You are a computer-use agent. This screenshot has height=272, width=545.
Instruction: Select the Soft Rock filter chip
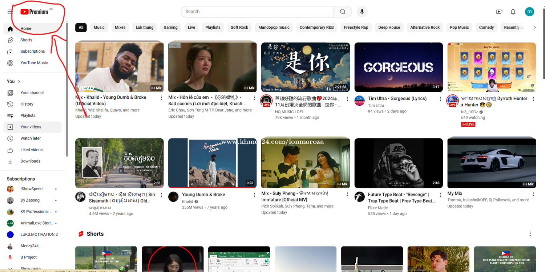click(x=239, y=28)
